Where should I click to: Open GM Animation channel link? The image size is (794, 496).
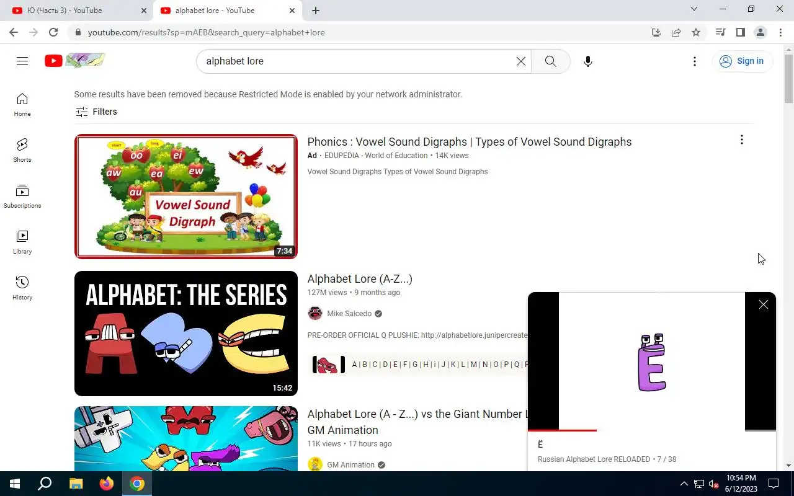coord(350,465)
